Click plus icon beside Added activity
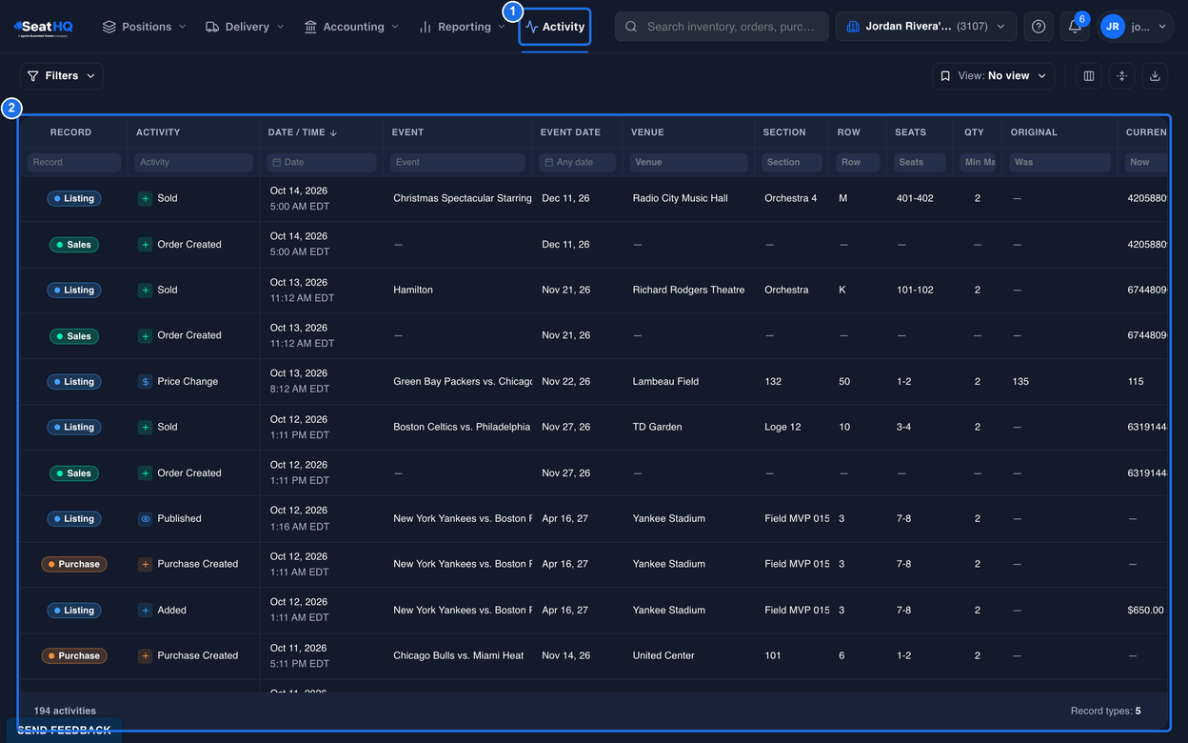This screenshot has width=1188, height=743. point(145,611)
